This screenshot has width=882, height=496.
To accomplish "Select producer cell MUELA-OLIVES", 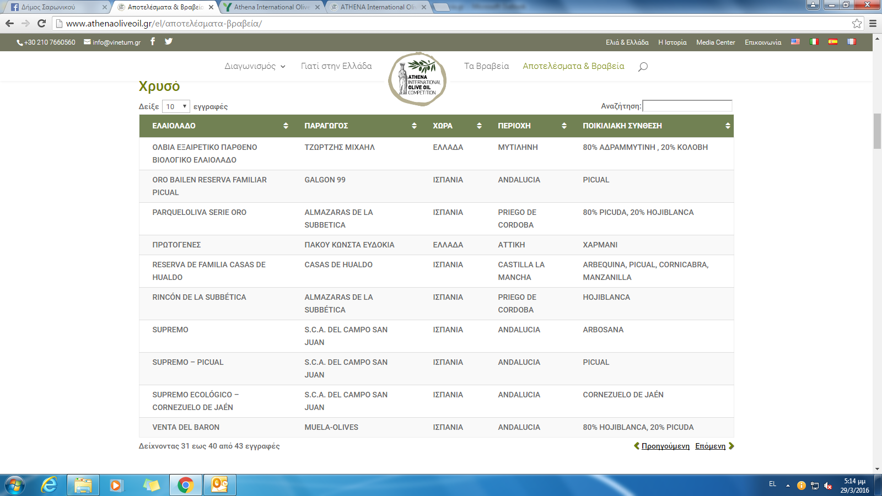I will [x=356, y=427].
